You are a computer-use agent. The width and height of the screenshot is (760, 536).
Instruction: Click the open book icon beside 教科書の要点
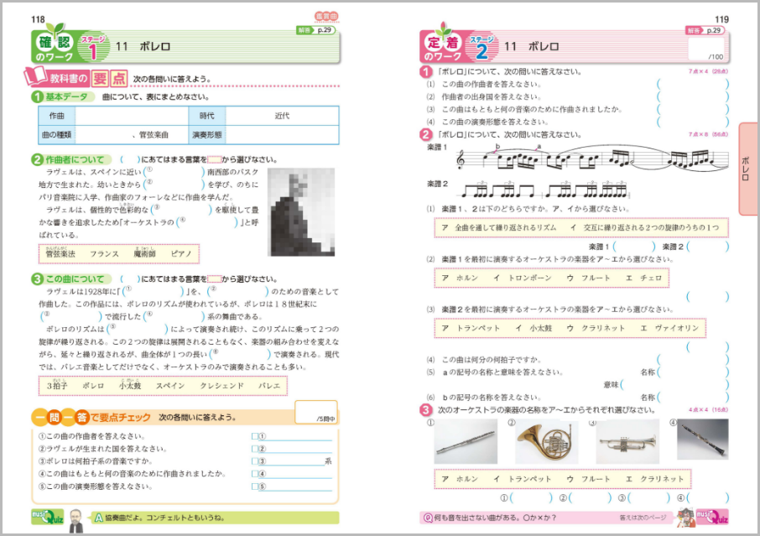click(x=35, y=76)
